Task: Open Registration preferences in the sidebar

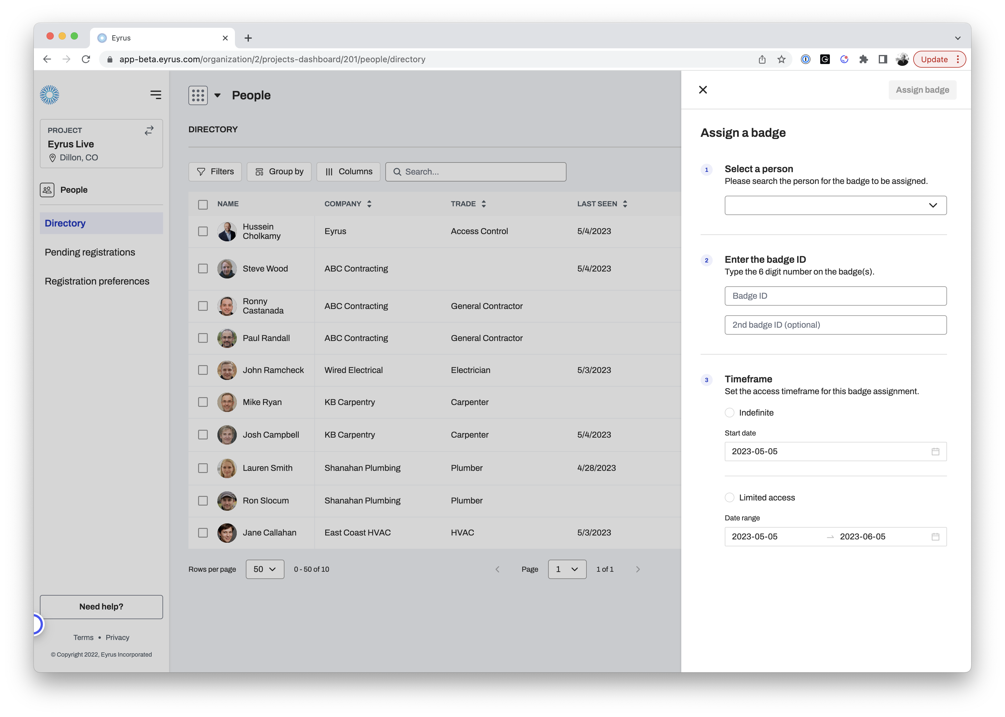Action: [x=97, y=281]
